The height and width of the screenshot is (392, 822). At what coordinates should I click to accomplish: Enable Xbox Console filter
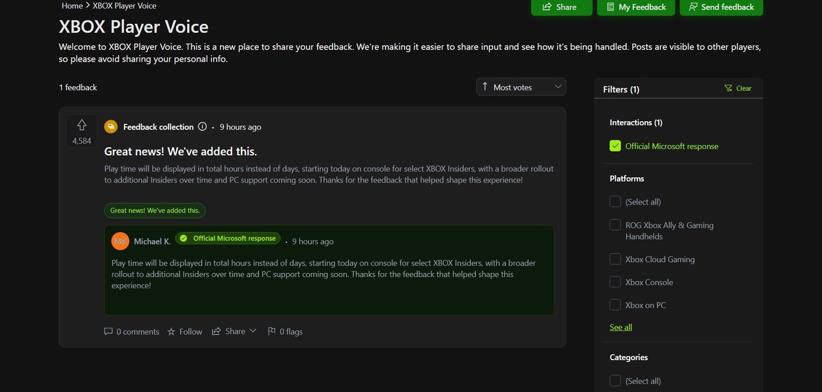click(x=615, y=282)
